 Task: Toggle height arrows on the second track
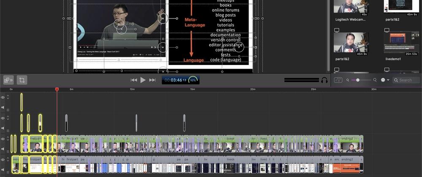(x=8, y=118)
